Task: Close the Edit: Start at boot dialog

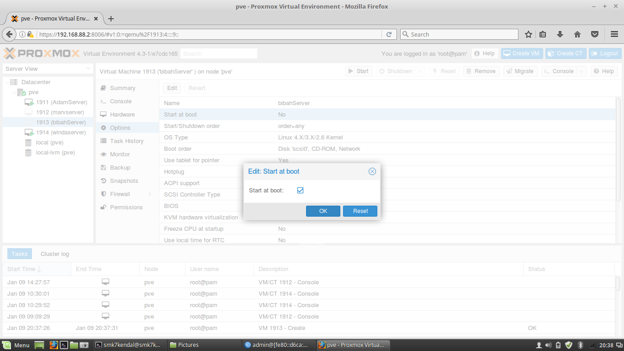Action: (372, 171)
